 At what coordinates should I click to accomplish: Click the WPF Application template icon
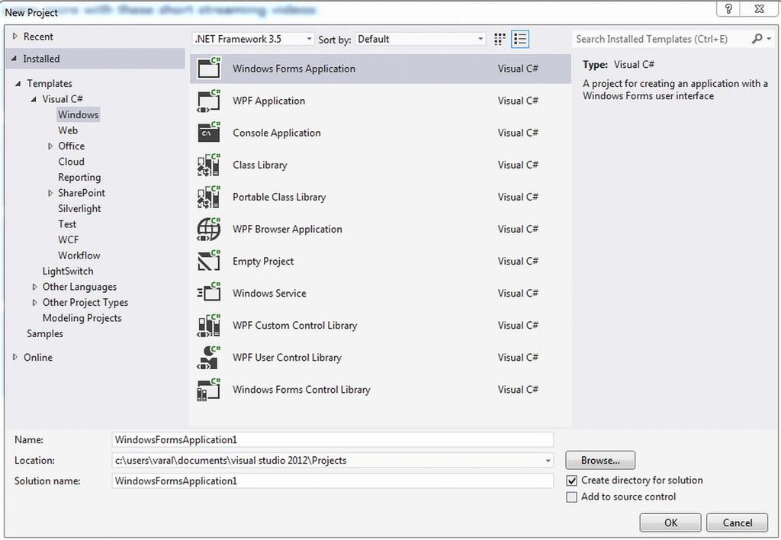[x=209, y=101]
